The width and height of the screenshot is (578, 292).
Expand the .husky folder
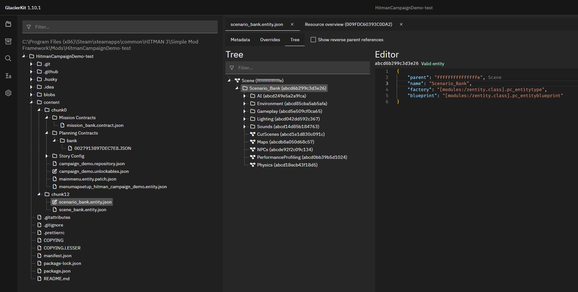click(31, 79)
